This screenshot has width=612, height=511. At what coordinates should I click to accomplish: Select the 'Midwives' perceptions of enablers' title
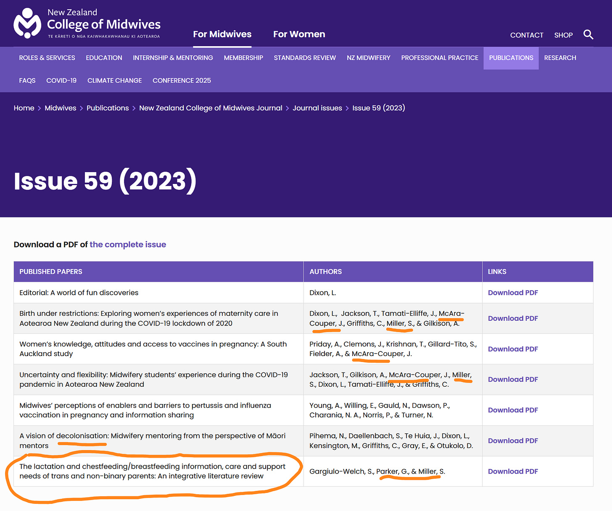pyautogui.click(x=145, y=410)
